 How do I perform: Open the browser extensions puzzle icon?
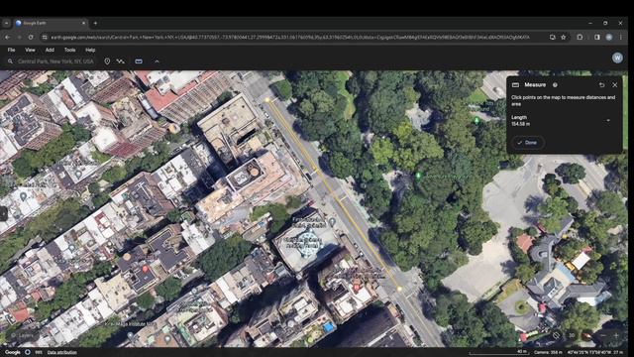coord(580,37)
